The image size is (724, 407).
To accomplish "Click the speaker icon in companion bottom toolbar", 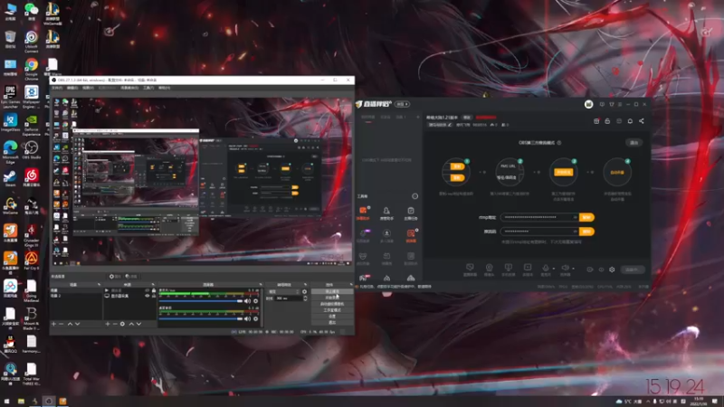I will pyautogui.click(x=565, y=268).
